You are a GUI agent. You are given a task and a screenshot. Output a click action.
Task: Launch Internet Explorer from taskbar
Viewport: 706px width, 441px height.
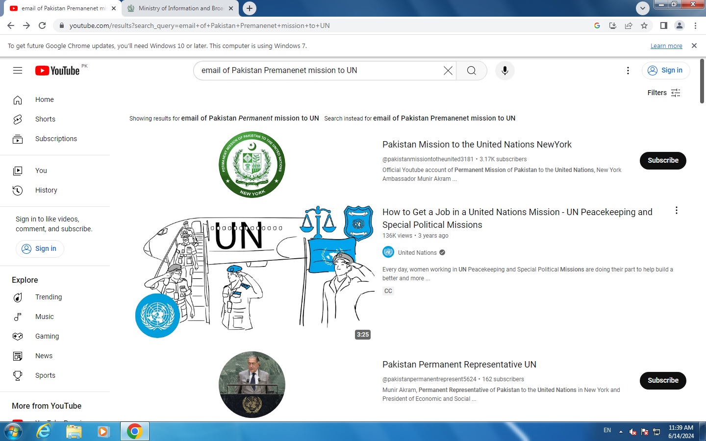[44, 431]
